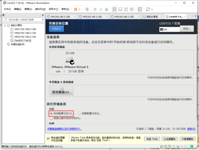Enter full screen mode from the toolbar
This screenshot has width=199, height=150.
(x=126, y=9)
